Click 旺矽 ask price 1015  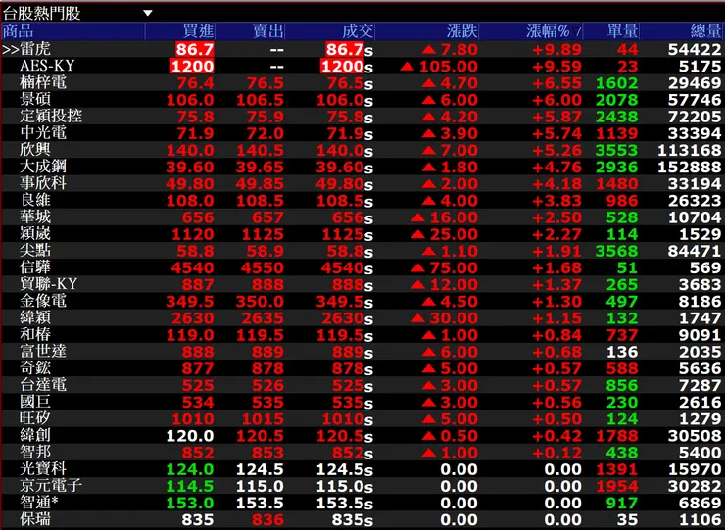[263, 419]
